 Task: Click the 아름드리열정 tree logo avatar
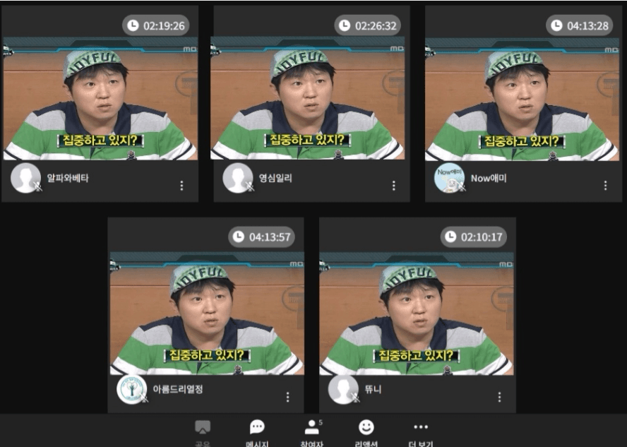131,389
